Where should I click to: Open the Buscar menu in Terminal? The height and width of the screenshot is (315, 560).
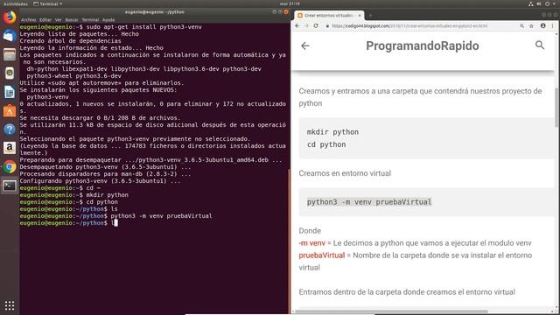pyautogui.click(x=72, y=20)
